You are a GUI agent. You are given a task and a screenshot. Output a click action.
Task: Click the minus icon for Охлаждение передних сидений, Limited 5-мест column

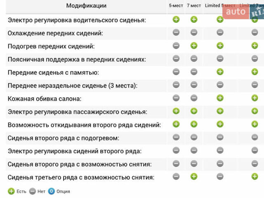(x=220, y=32)
